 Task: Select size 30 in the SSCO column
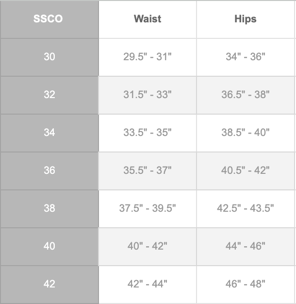[49, 57]
